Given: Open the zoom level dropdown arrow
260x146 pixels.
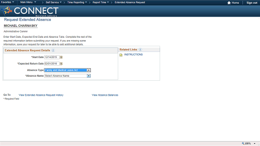Looking at the screenshot, I should click(x=255, y=144).
